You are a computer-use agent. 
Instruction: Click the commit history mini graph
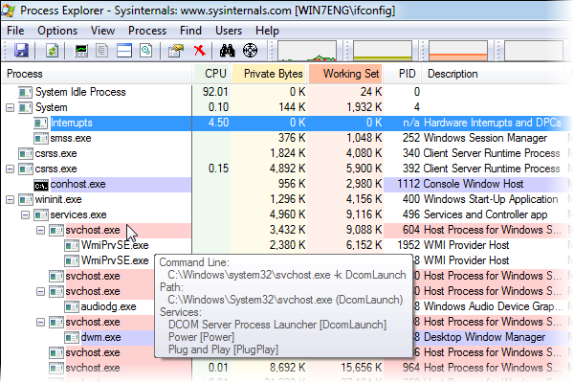[383, 51]
